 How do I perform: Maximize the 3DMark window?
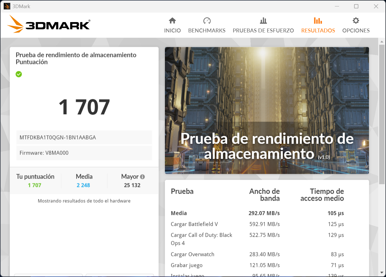point(356,6)
